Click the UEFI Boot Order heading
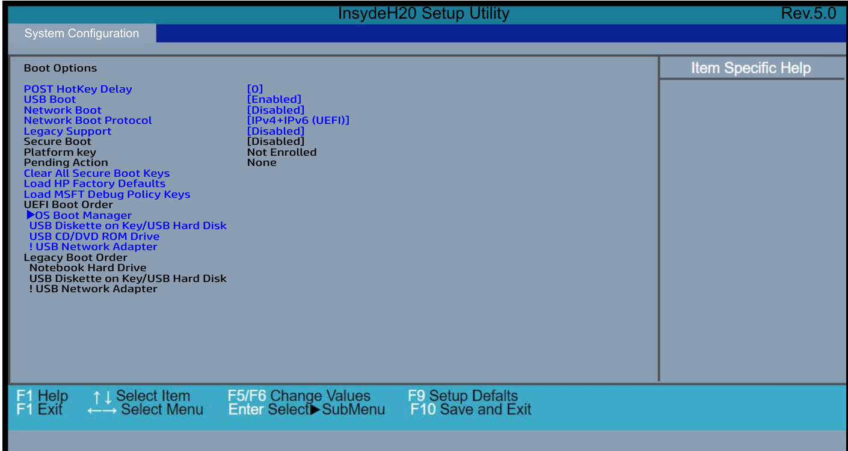This screenshot has width=848, height=451. (x=68, y=204)
